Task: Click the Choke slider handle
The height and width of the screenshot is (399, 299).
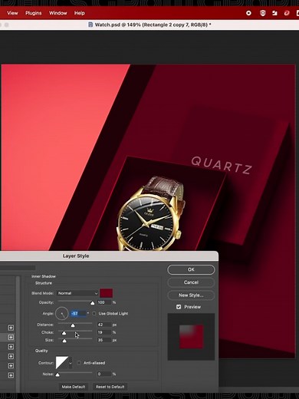Action: pyautogui.click(x=64, y=333)
